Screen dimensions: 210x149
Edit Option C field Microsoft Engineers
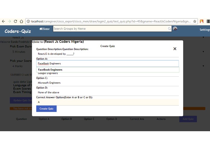107,83
